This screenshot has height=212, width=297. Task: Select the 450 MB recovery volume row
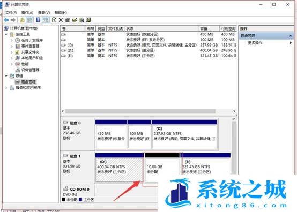[148, 34]
